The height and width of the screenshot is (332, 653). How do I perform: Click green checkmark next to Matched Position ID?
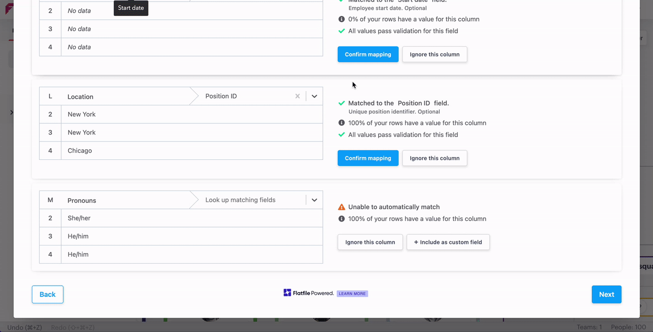[342, 103]
